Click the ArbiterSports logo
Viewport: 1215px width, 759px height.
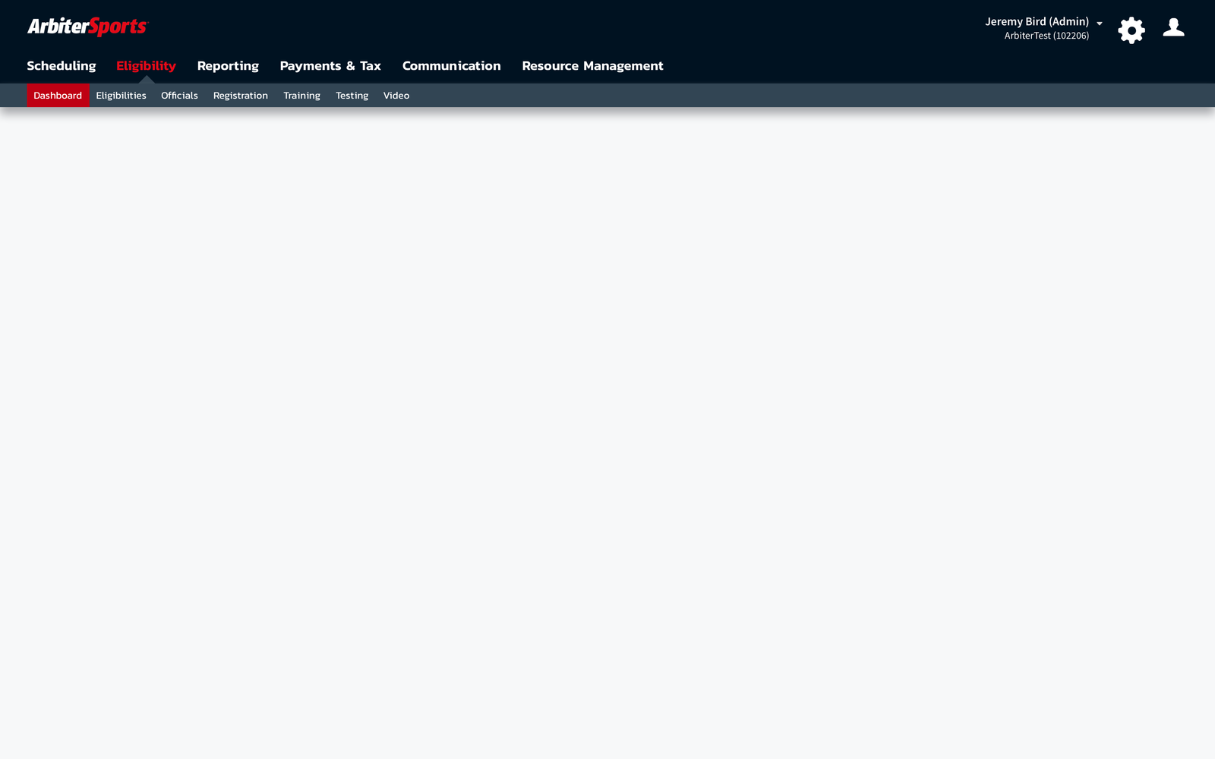[88, 27]
